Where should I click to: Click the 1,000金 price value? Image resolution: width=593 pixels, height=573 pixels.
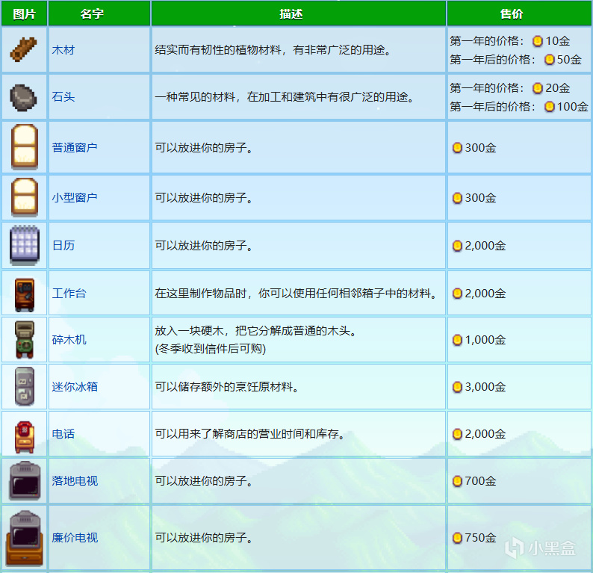pyautogui.click(x=485, y=340)
